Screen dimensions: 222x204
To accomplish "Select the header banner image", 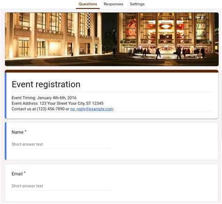I will tap(112, 39).
